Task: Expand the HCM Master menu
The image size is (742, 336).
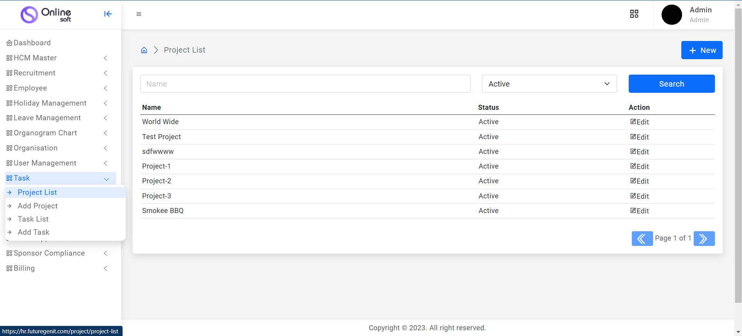Action: point(58,58)
